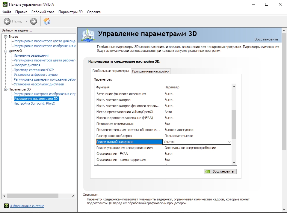Click the Параметр column header
Viewport: 287px width, 213px height.
[197, 87]
